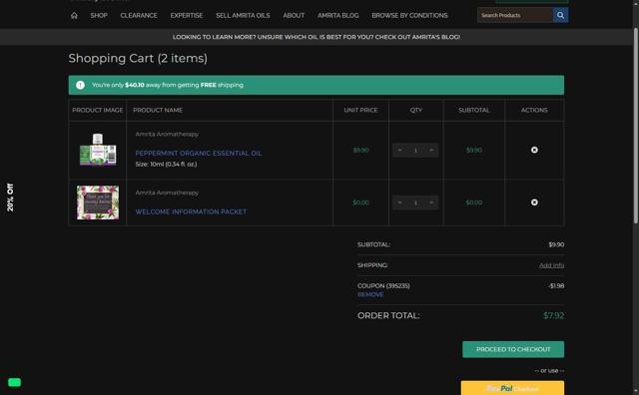Open Welcome Information Packet product link
This screenshot has width=639, height=395.
(x=191, y=211)
